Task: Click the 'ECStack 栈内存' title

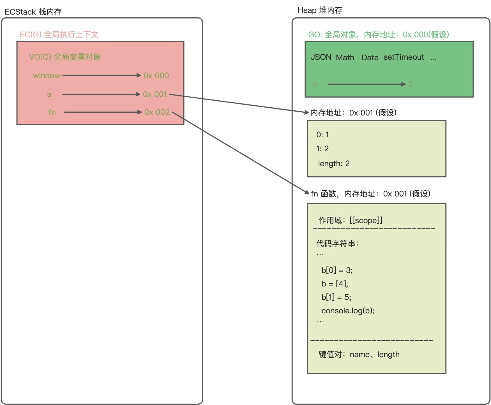Action: (33, 12)
